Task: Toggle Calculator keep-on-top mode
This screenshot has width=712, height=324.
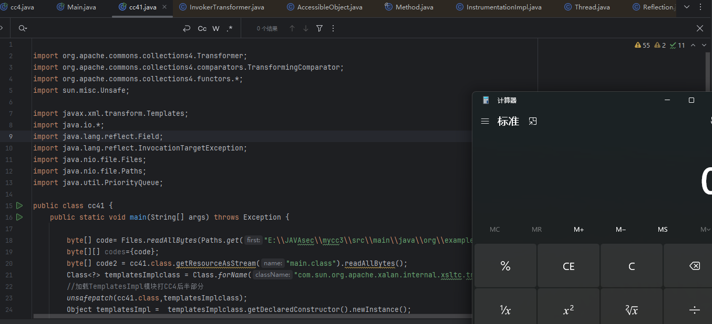Action: (533, 121)
